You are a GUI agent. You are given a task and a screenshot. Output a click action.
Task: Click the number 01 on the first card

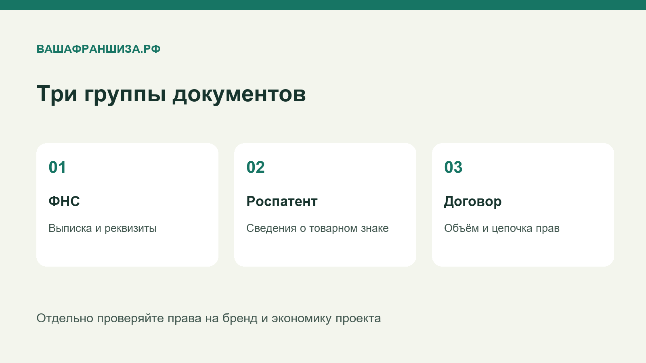pyautogui.click(x=57, y=167)
